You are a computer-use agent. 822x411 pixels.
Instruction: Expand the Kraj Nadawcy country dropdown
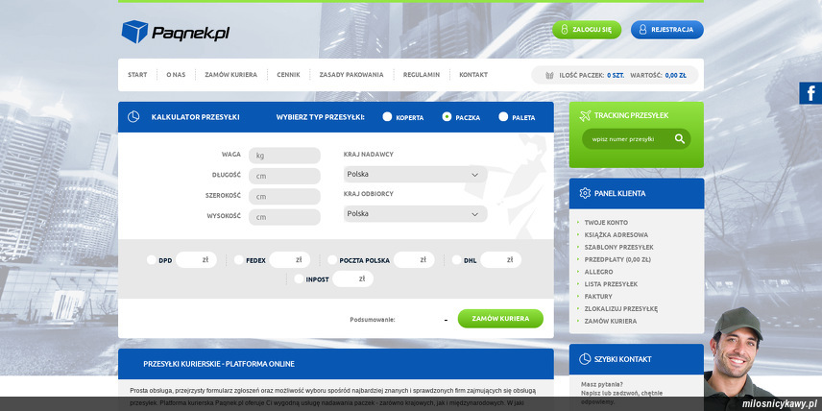tap(415, 175)
